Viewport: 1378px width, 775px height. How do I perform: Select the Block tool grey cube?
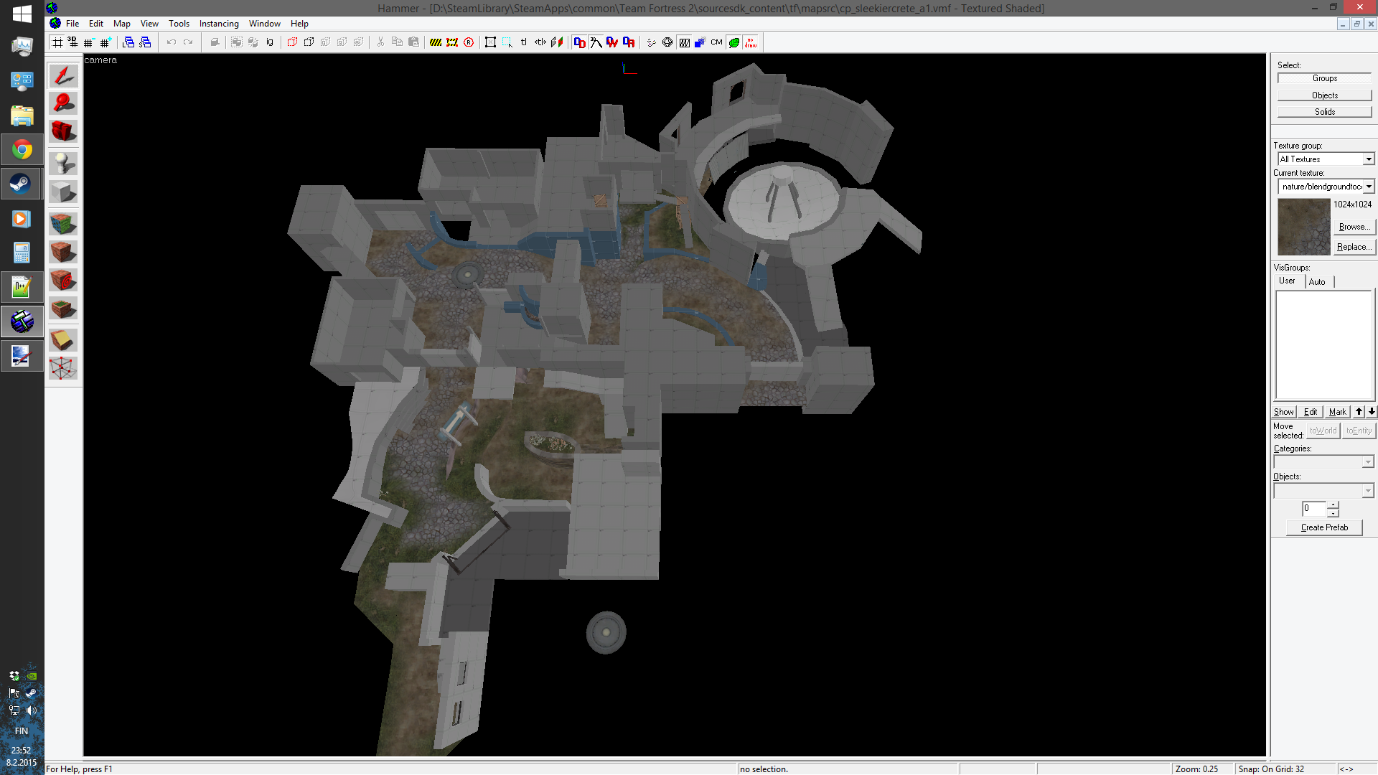pos(63,191)
